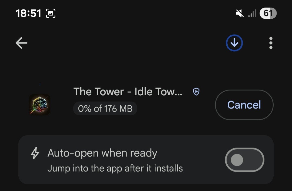Screen dimensions: 292x191
Task: Click the Play Protect shield badge
Action: [196, 92]
